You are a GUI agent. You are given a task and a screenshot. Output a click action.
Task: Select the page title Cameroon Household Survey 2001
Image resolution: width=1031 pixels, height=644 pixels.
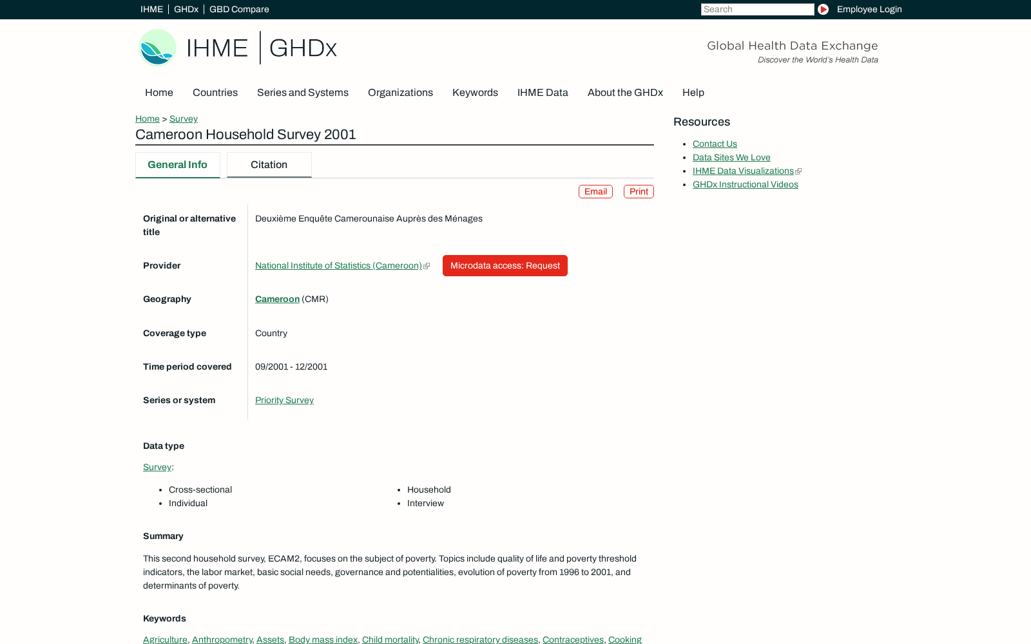pos(246,135)
